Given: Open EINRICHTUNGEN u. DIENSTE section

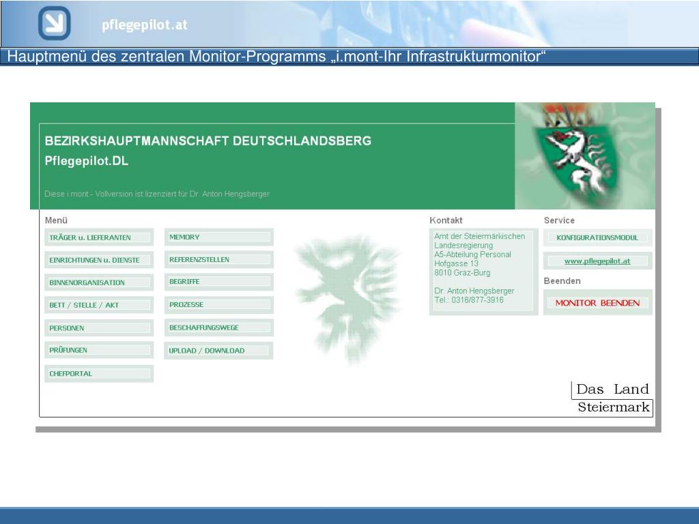Looking at the screenshot, I should pos(99,260).
